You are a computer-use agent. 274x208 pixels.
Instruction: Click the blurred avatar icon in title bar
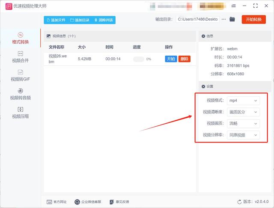(152, 6)
